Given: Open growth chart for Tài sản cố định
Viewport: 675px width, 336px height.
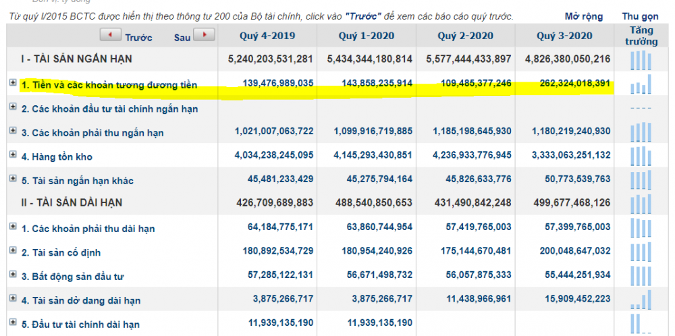Looking at the screenshot, I should coord(641,252).
